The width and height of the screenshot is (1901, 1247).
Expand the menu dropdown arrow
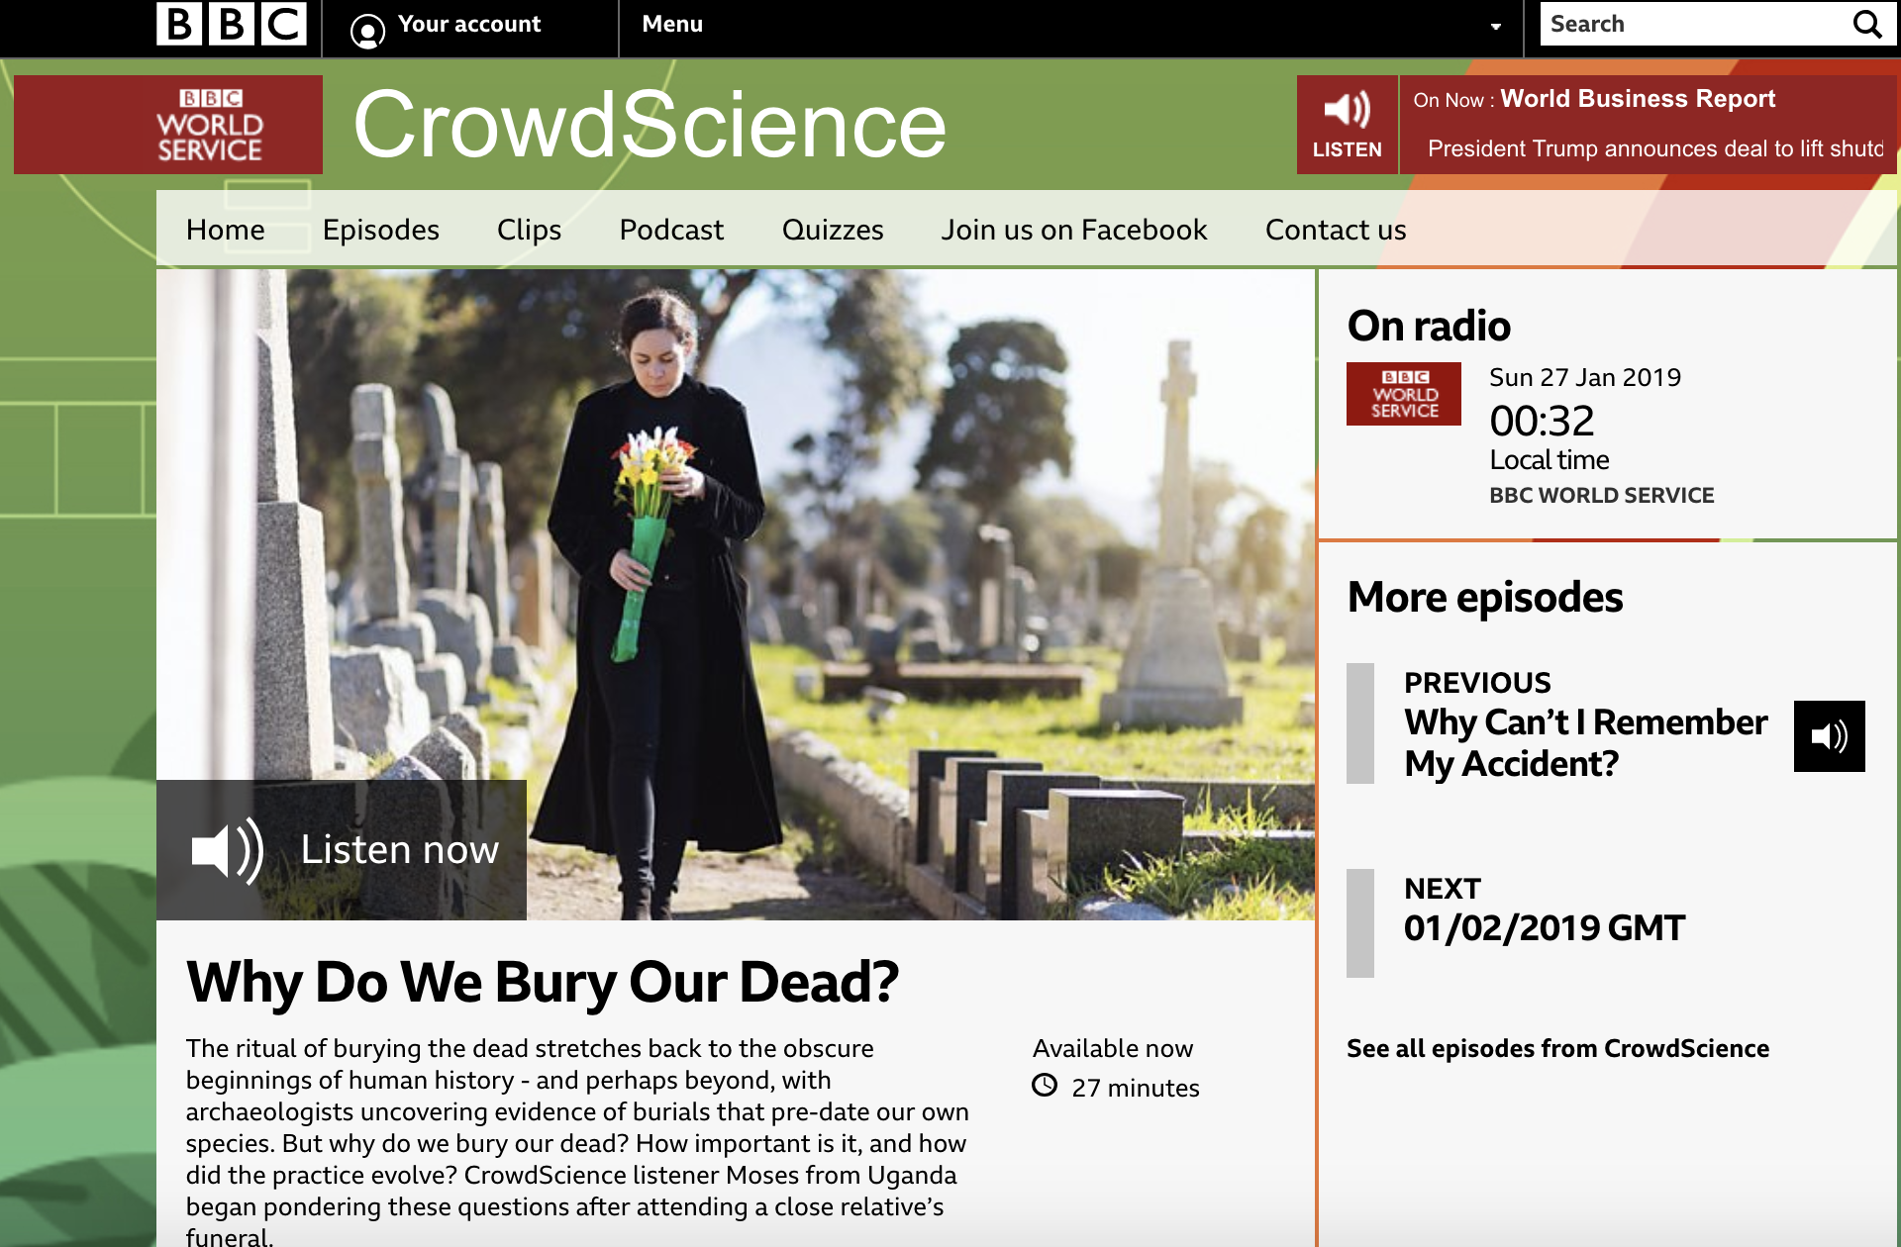pyautogui.click(x=1495, y=27)
